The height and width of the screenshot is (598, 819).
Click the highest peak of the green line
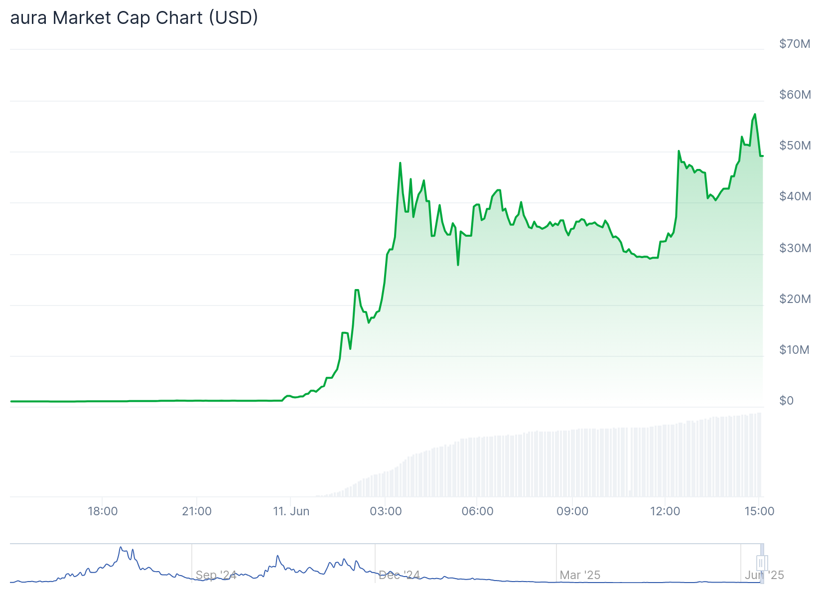coord(755,115)
